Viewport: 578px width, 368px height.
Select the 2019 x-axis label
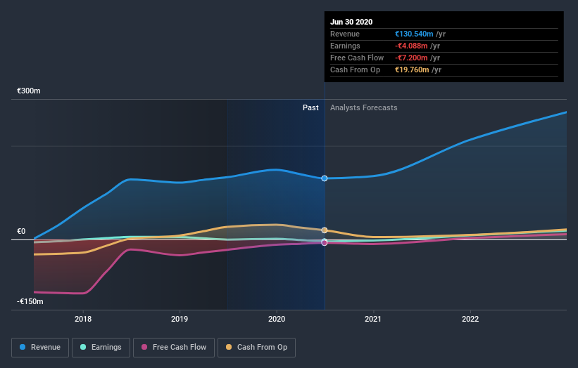tap(180, 319)
